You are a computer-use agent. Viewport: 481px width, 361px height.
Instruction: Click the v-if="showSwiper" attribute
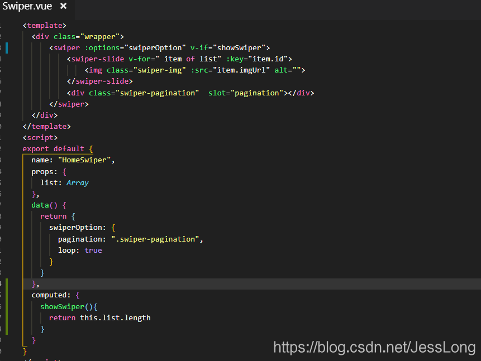[x=228, y=48]
